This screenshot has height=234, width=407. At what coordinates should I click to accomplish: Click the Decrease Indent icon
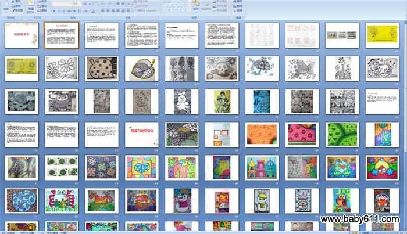click(119, 3)
